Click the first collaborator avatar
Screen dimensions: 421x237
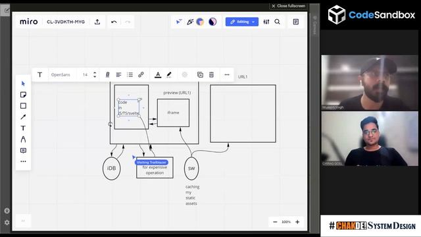(200, 22)
